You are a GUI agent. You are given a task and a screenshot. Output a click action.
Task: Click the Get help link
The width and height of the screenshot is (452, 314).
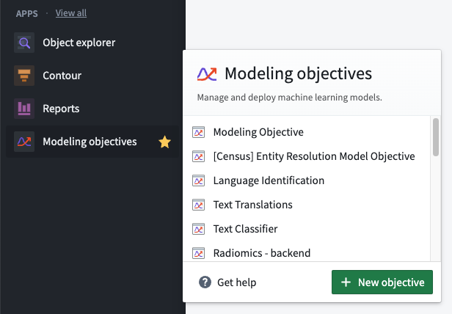pos(237,282)
